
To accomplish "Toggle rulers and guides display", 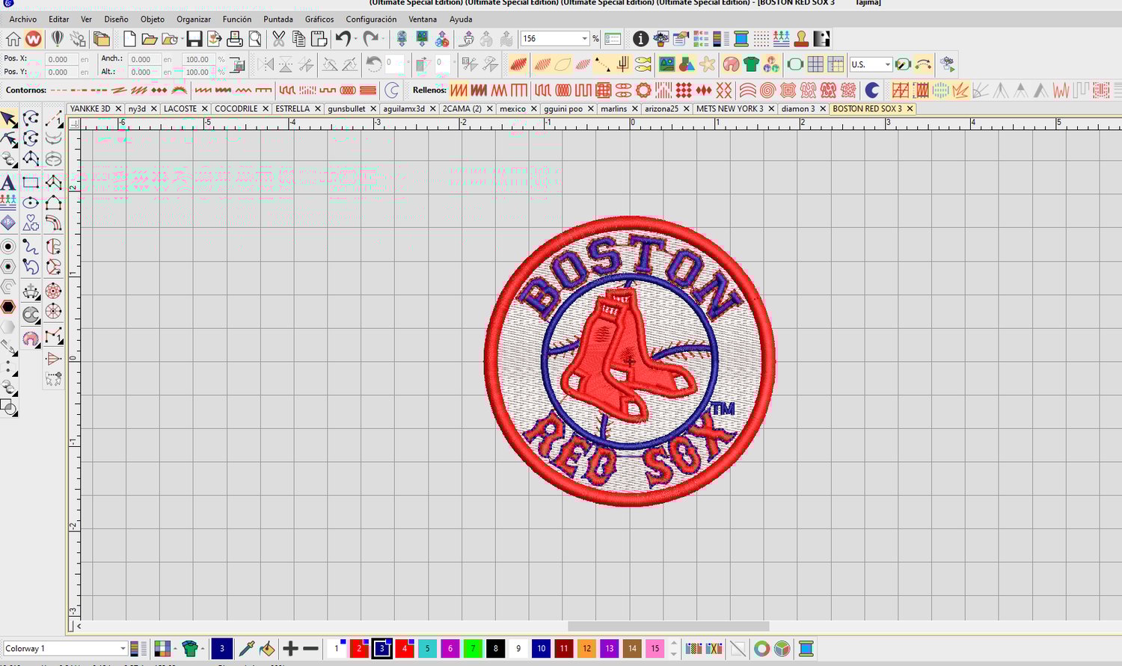I will [x=836, y=64].
